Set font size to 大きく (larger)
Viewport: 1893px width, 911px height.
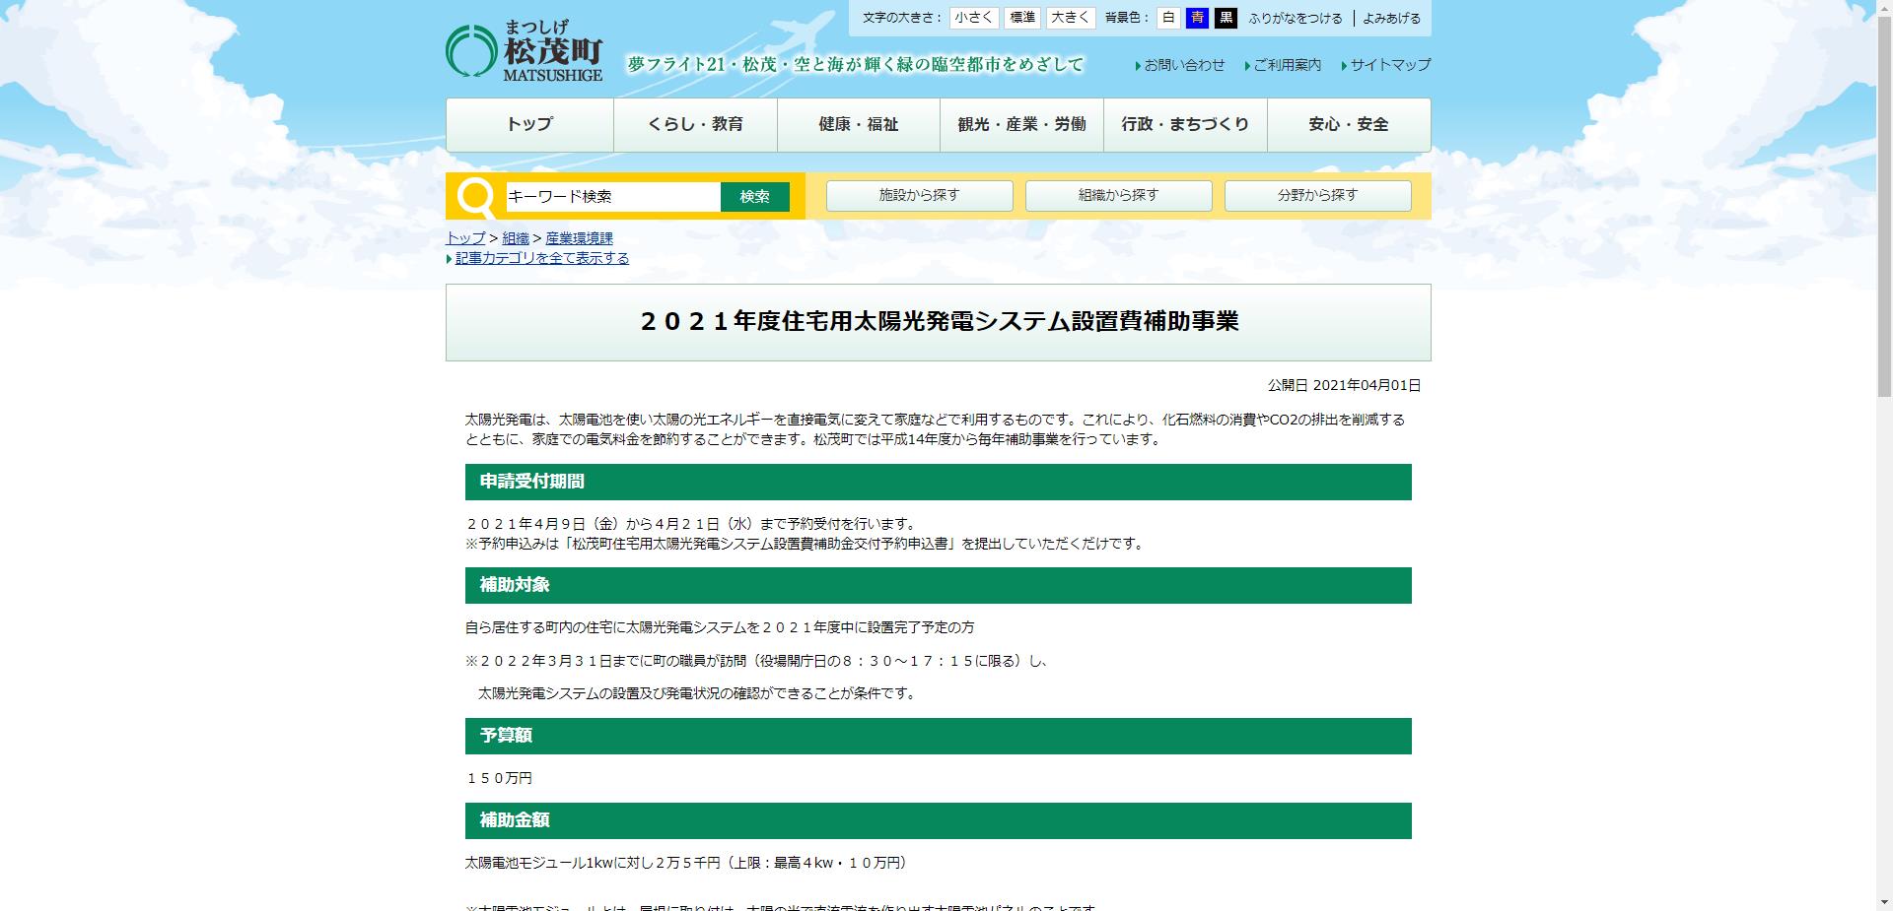(x=1070, y=17)
